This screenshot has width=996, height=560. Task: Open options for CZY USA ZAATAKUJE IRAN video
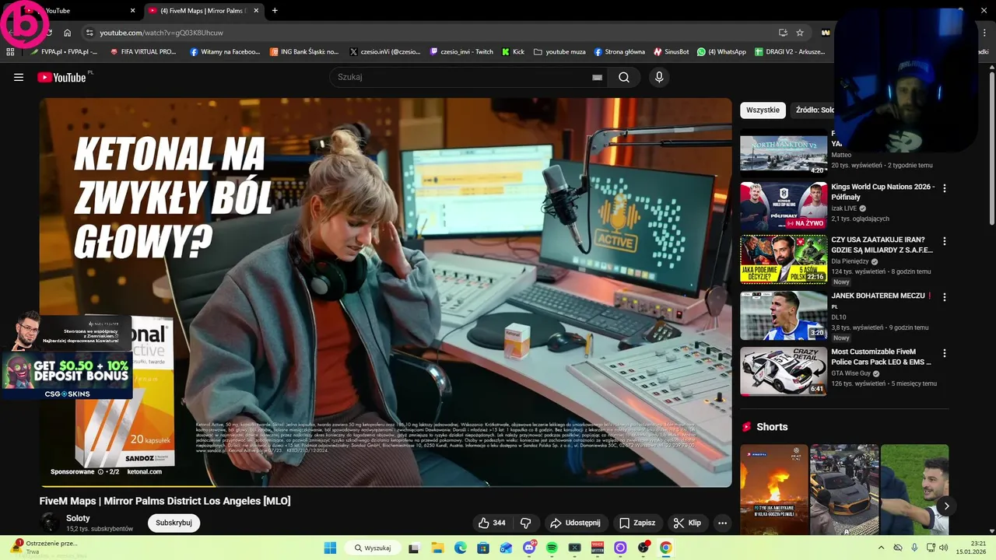point(945,241)
